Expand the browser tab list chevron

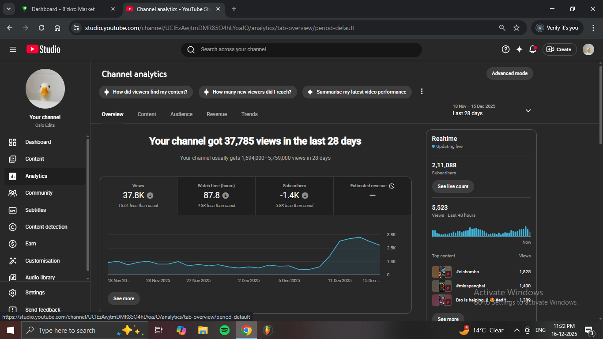(x=8, y=9)
